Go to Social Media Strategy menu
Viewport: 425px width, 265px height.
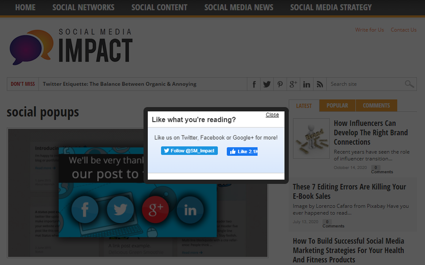331,7
